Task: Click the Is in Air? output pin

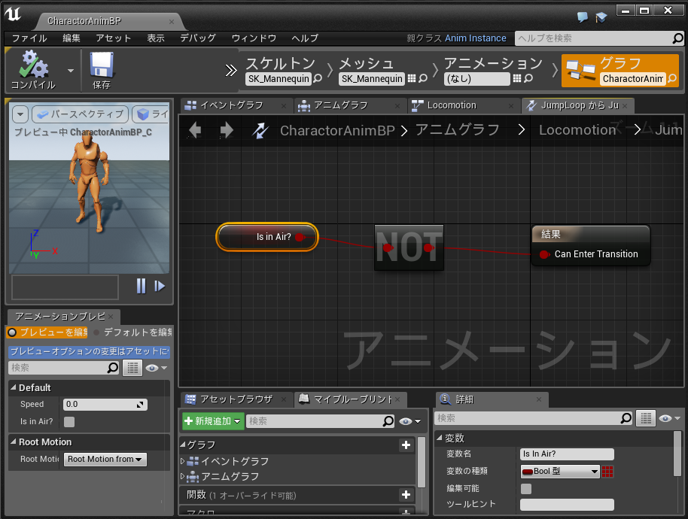Action: pyautogui.click(x=300, y=237)
